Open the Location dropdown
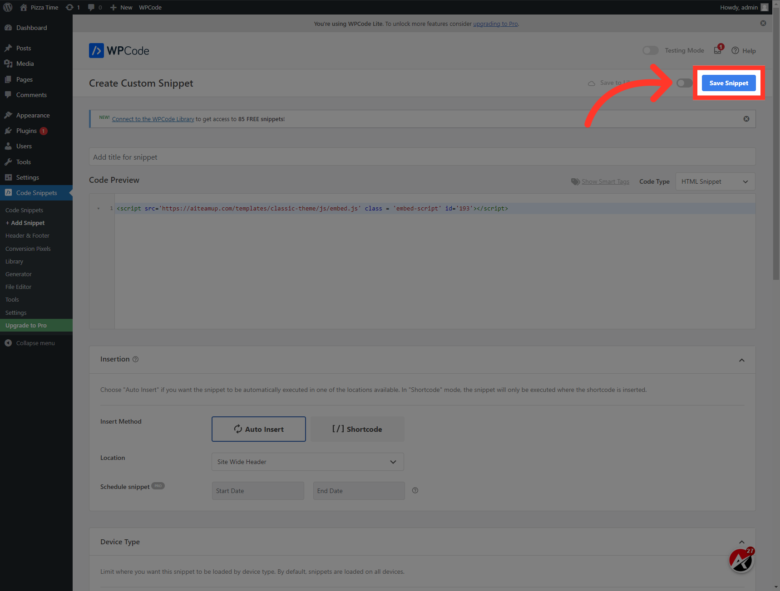The image size is (780, 591). 307,462
